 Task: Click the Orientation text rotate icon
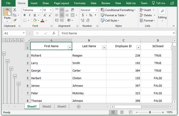[69, 20]
